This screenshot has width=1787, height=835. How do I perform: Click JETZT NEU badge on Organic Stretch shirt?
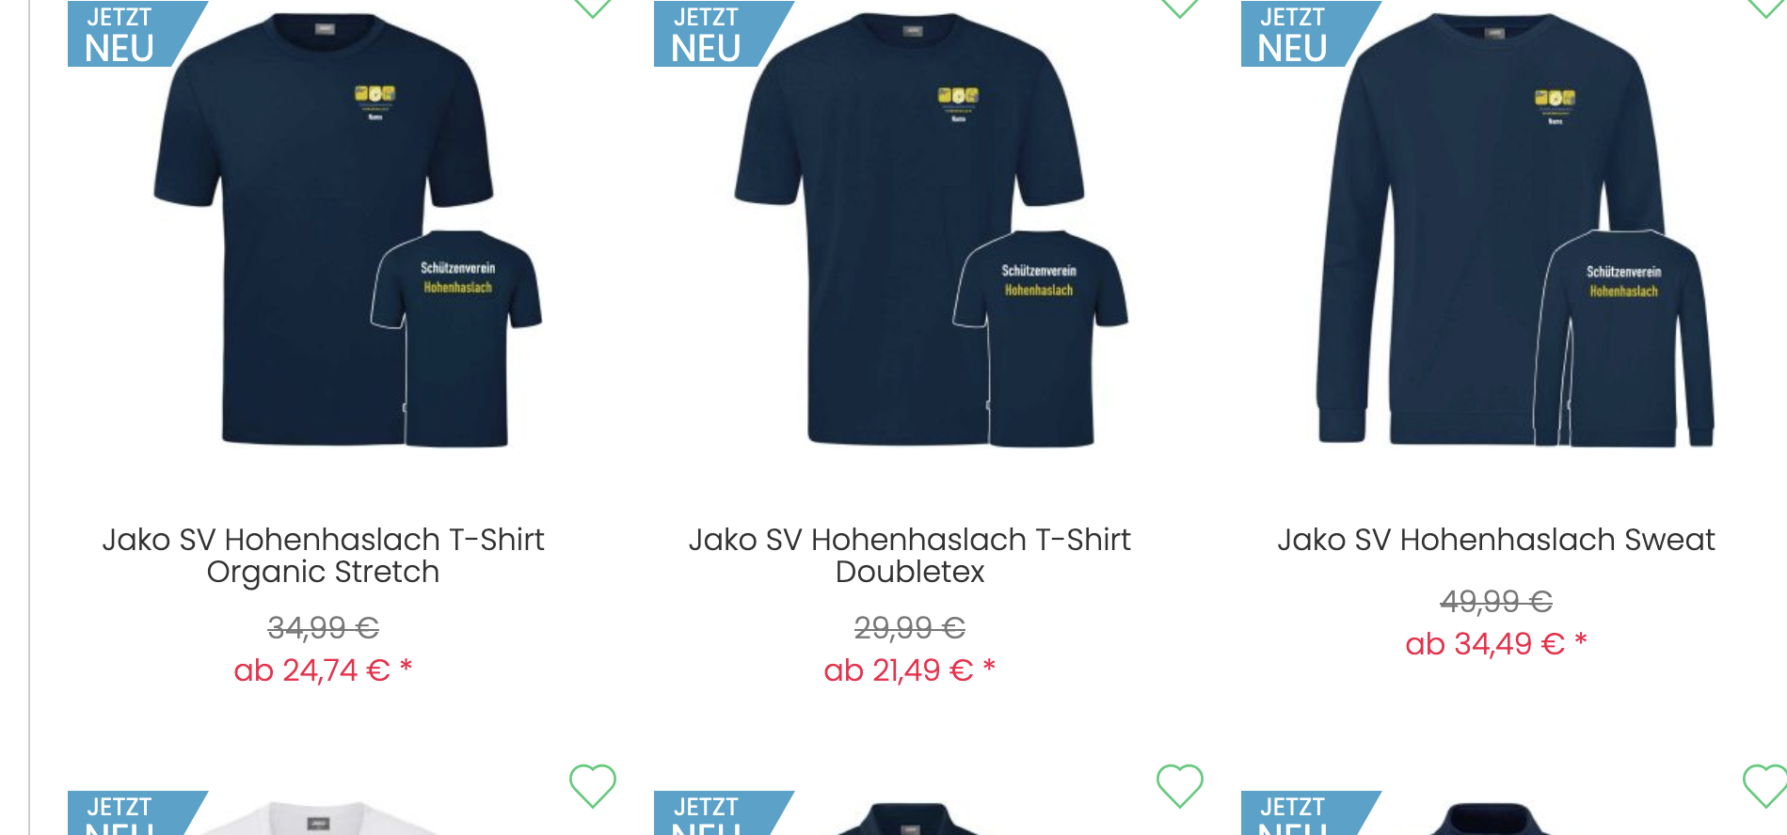(137, 34)
